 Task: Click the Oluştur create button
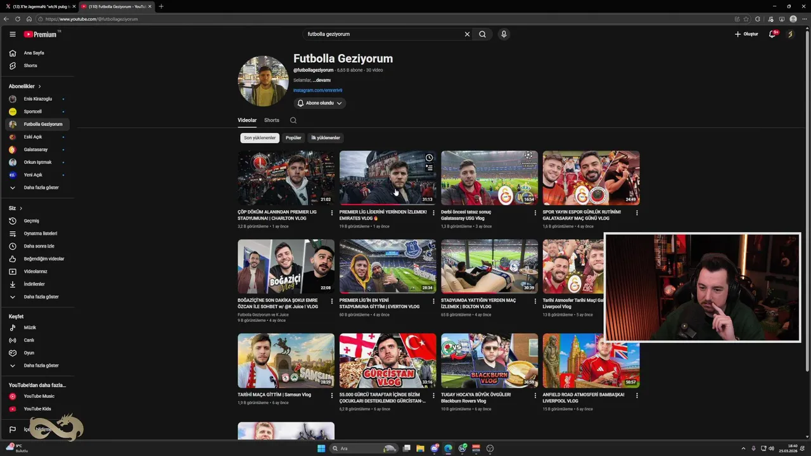(x=746, y=34)
